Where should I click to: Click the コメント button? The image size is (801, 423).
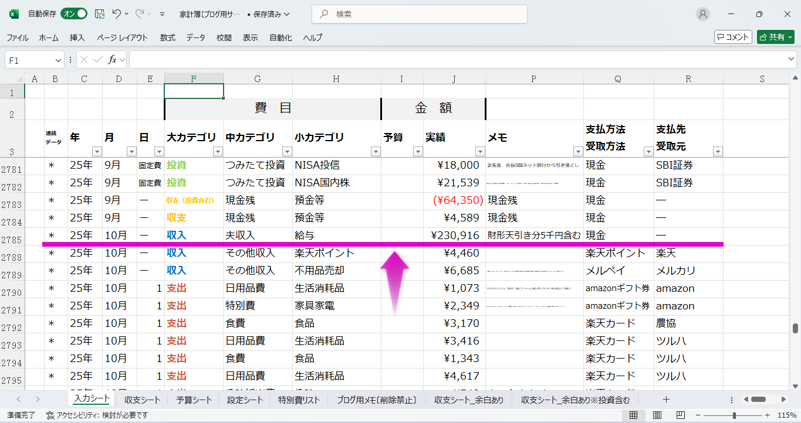733,37
